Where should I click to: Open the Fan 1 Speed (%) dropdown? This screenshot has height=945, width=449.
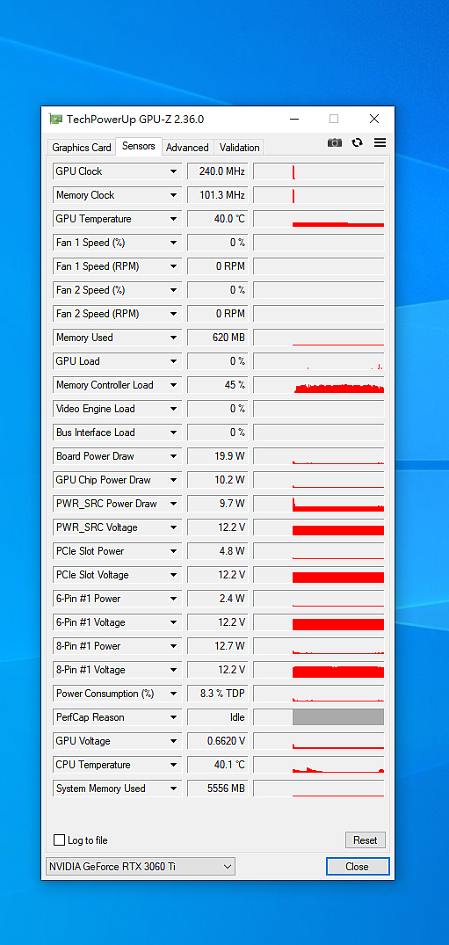(174, 243)
